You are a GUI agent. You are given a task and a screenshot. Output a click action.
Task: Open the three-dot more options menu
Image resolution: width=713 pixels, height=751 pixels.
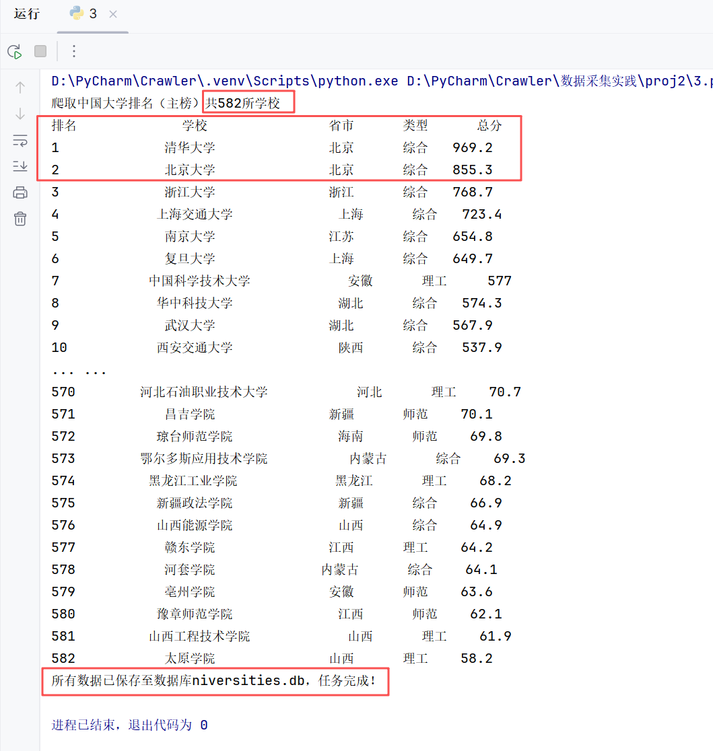pos(73,51)
